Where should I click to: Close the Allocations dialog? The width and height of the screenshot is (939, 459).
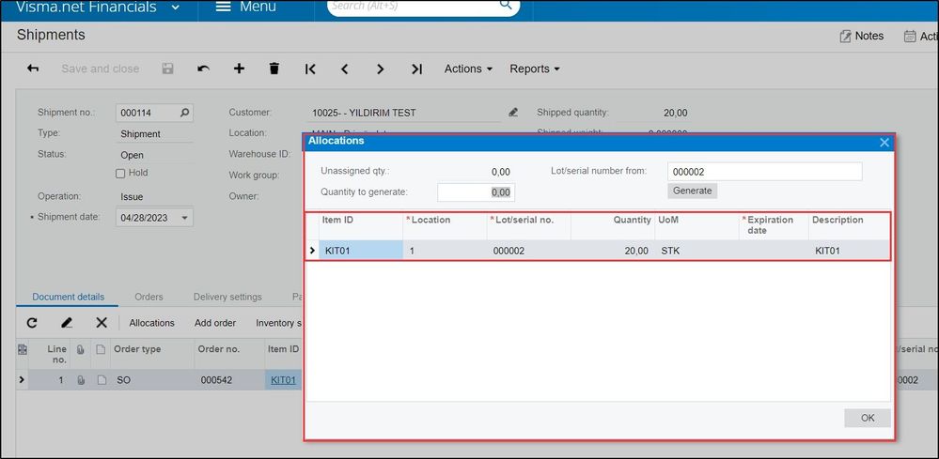884,142
